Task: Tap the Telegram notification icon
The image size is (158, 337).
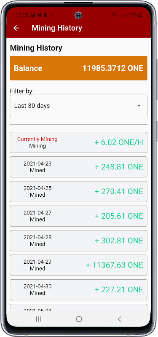Action: point(39,15)
